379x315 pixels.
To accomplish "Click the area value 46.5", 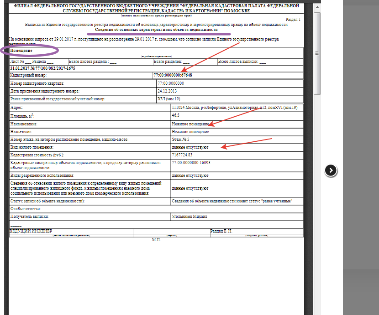I will (x=175, y=115).
